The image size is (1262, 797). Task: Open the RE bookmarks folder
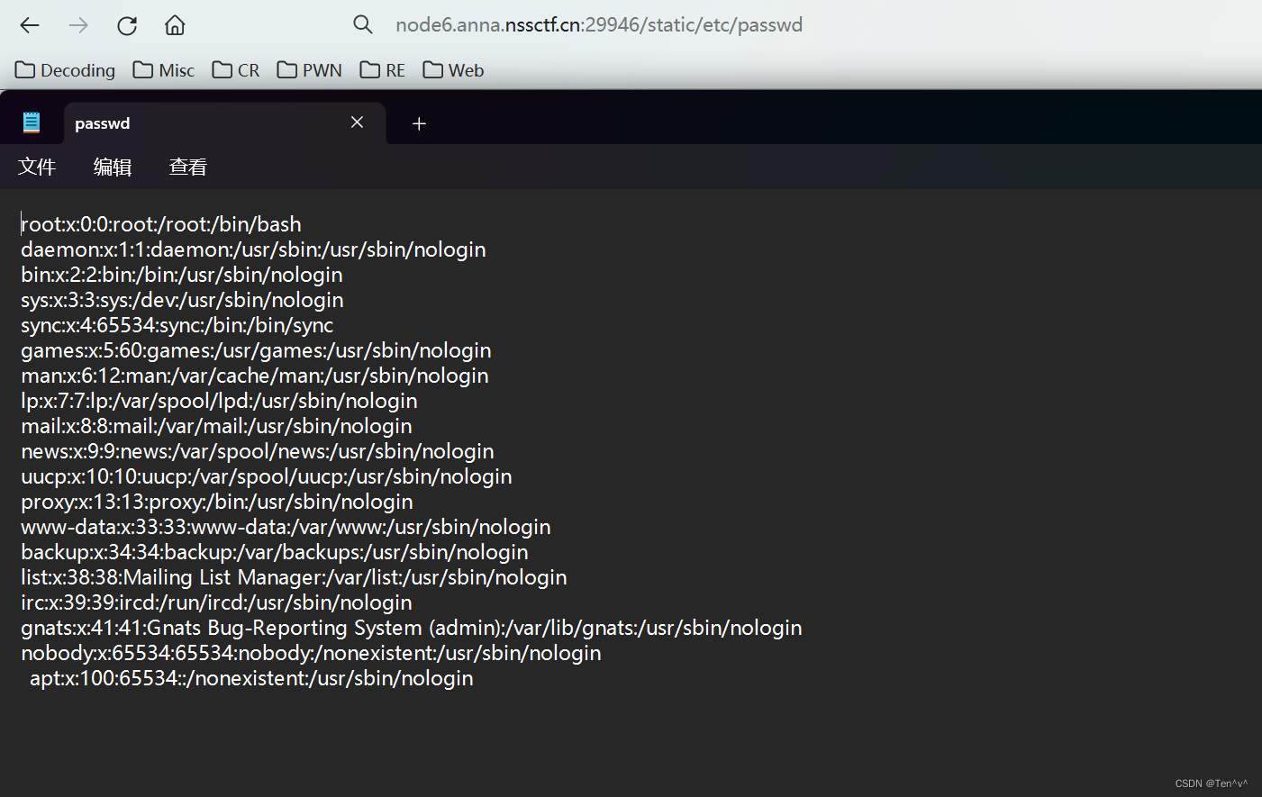point(381,69)
